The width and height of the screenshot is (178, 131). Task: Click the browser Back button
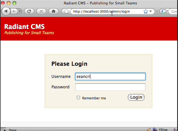[6, 11]
